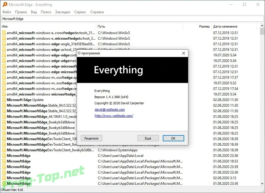Click folder icon of crosoftedgedevtools_31 row
Screen dimensions: 265x193
4,33
